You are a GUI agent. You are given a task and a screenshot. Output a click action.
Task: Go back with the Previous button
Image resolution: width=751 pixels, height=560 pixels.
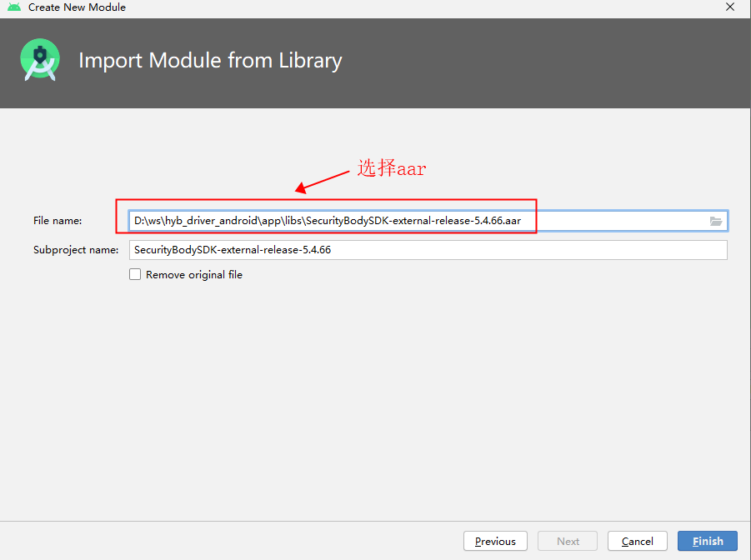(495, 542)
